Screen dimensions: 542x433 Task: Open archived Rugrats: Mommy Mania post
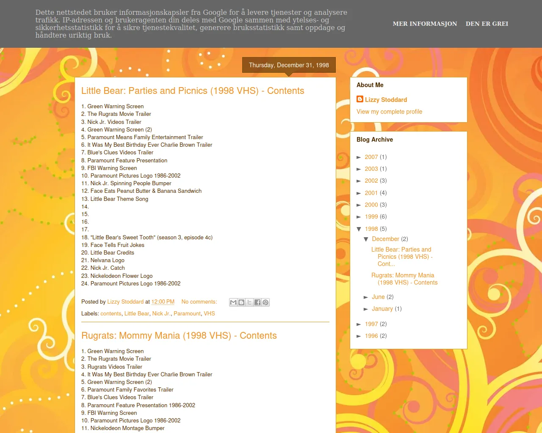[404, 279]
